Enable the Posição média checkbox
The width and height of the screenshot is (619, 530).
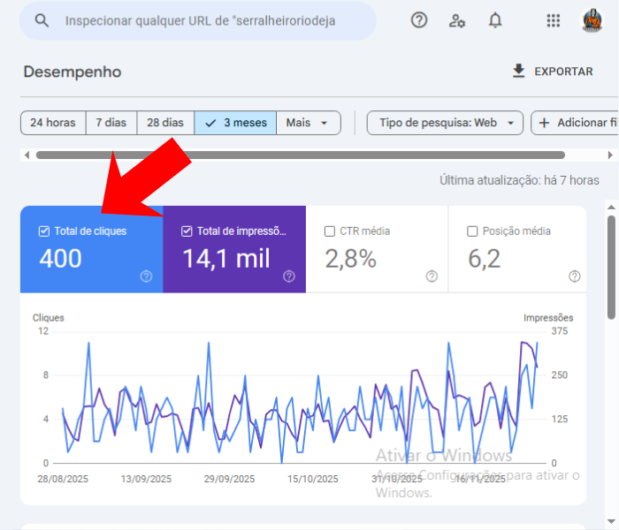click(x=472, y=231)
